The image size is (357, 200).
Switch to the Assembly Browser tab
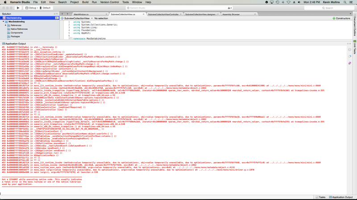point(231,14)
